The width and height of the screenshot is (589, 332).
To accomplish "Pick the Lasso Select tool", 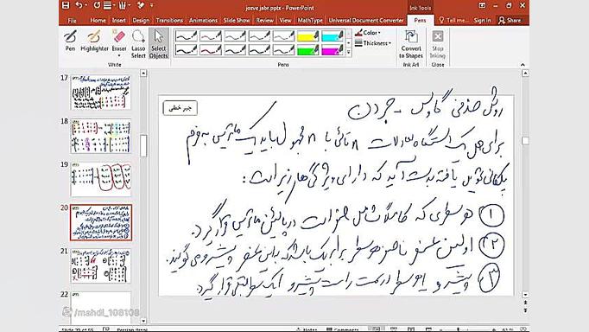I will (138, 44).
